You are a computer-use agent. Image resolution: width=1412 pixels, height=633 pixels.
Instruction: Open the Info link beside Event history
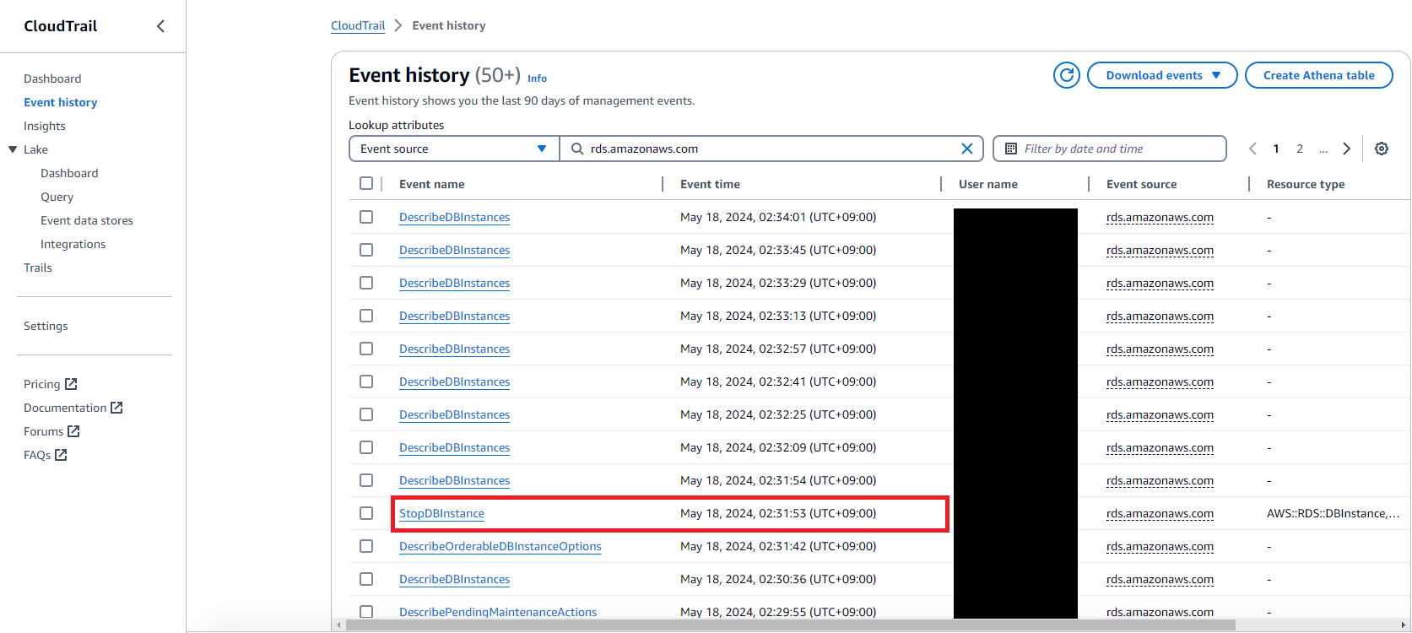(537, 78)
